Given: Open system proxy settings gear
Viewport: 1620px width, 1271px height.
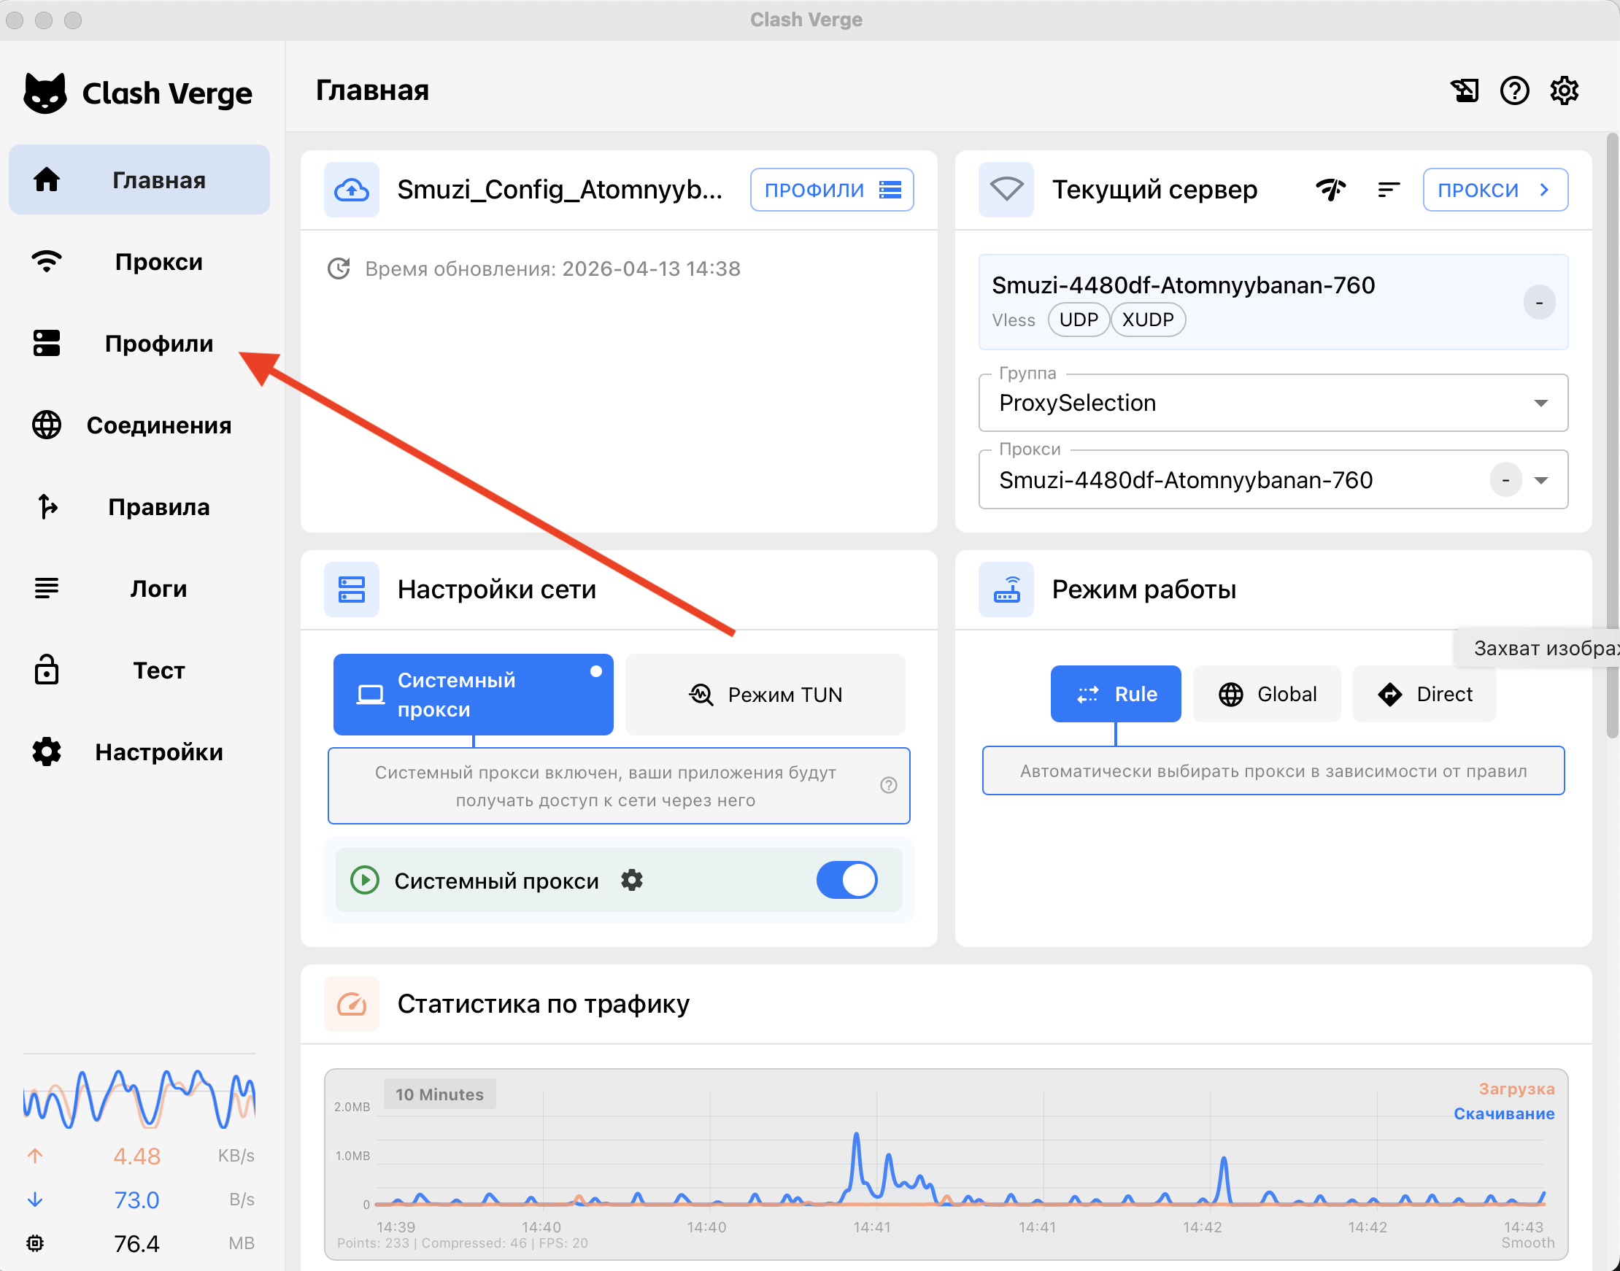Looking at the screenshot, I should (x=632, y=881).
